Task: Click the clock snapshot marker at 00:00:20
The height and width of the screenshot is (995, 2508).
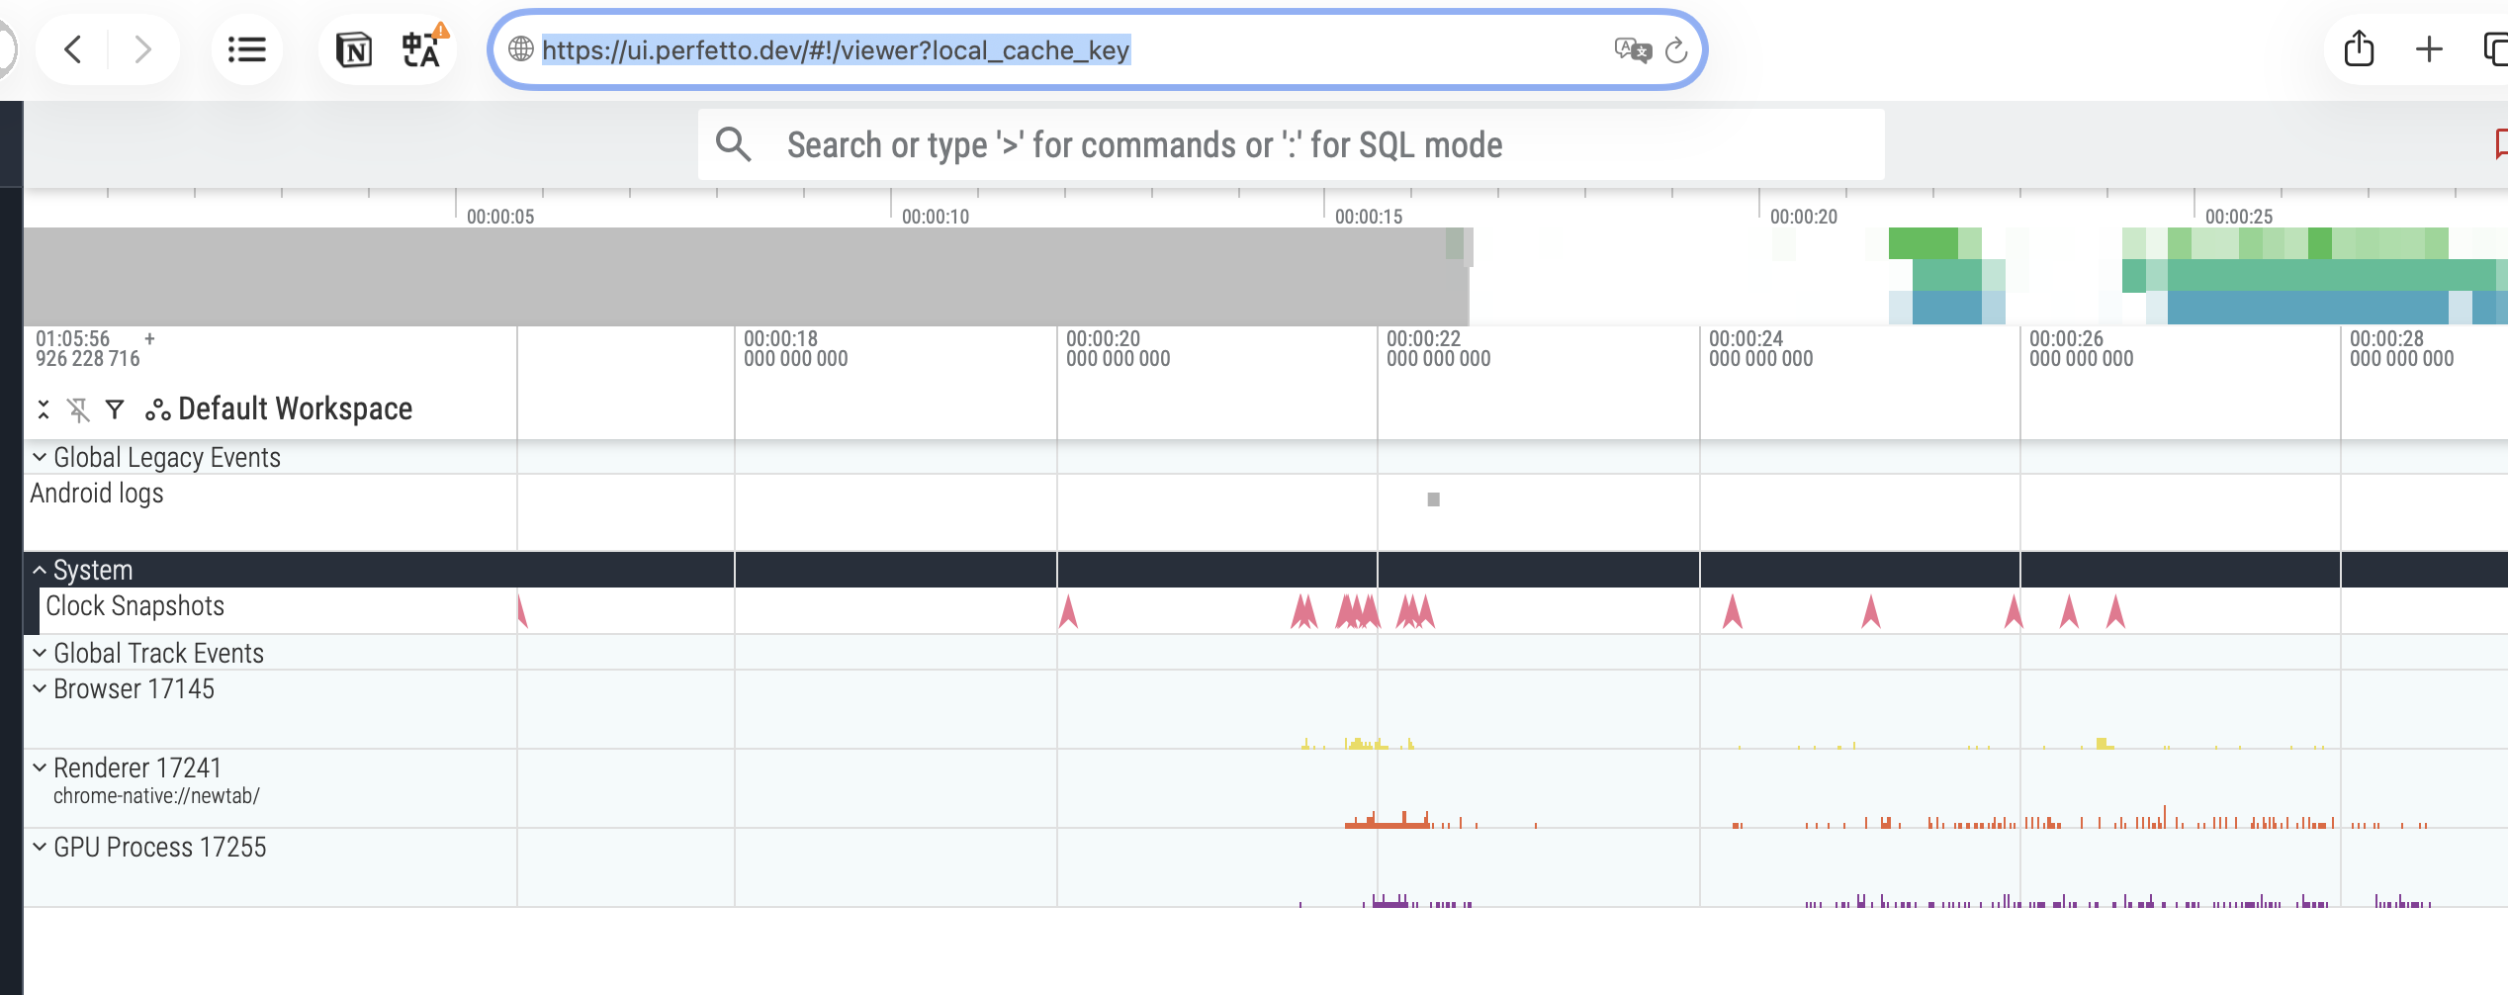Action: pyautogui.click(x=1068, y=612)
